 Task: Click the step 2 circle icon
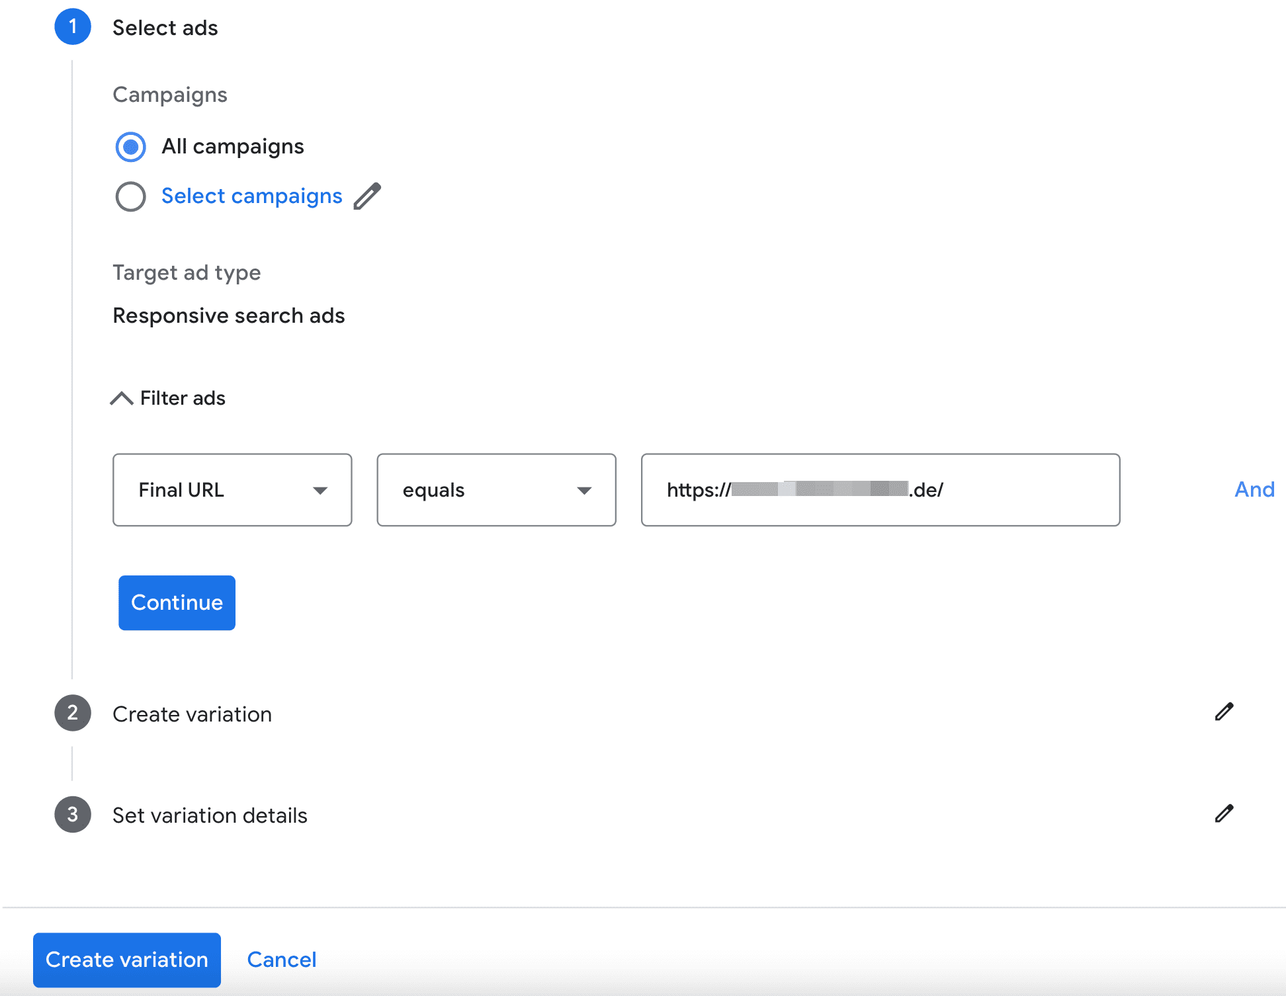pos(73,713)
